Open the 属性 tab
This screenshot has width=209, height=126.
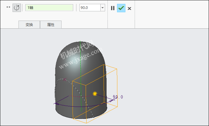click(x=51, y=25)
